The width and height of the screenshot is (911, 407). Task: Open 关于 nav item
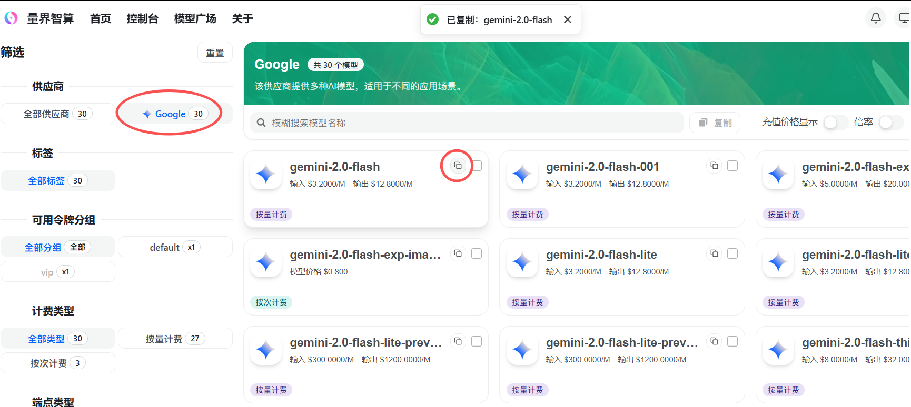click(242, 18)
